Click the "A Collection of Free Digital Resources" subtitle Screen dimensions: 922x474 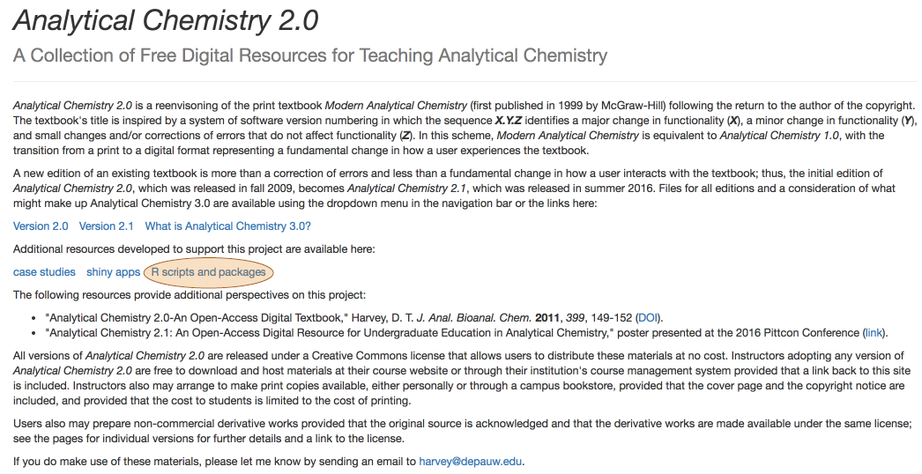point(310,56)
